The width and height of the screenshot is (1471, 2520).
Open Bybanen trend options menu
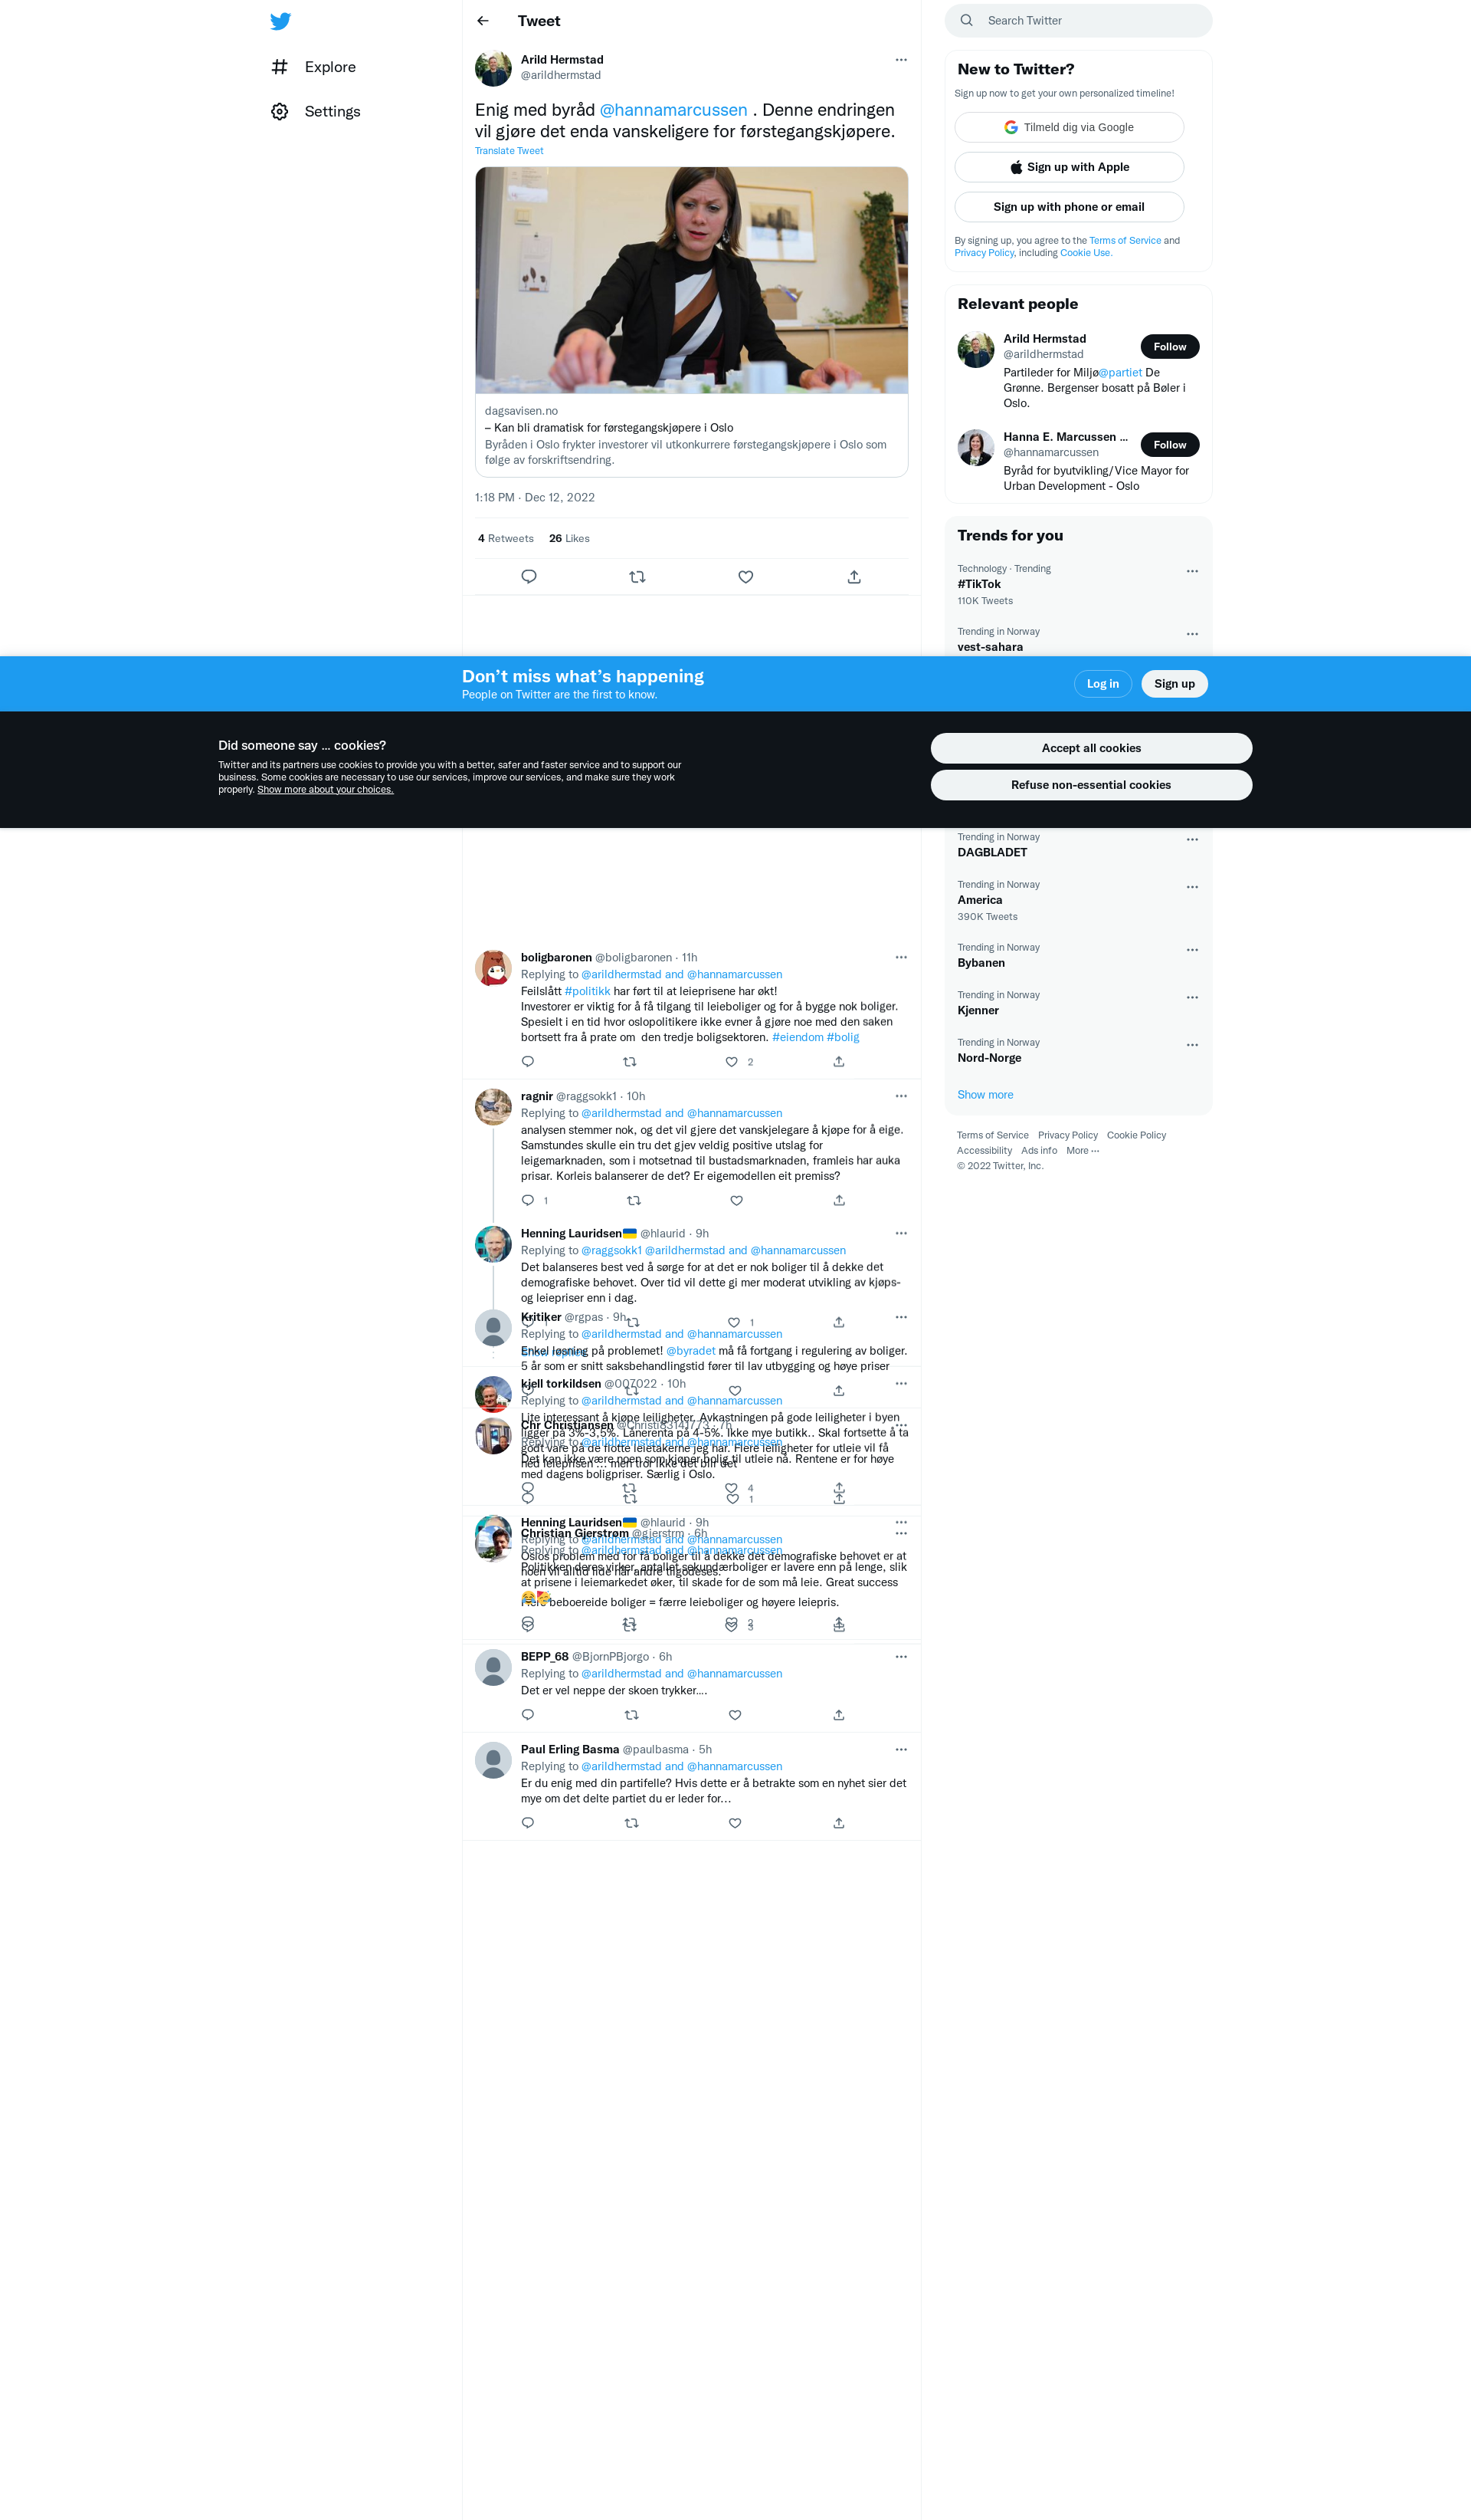1192,950
